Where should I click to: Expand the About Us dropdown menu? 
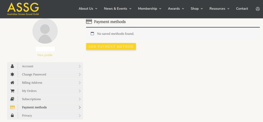88,8
